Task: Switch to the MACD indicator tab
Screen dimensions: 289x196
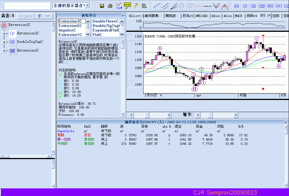Action: click(238, 16)
